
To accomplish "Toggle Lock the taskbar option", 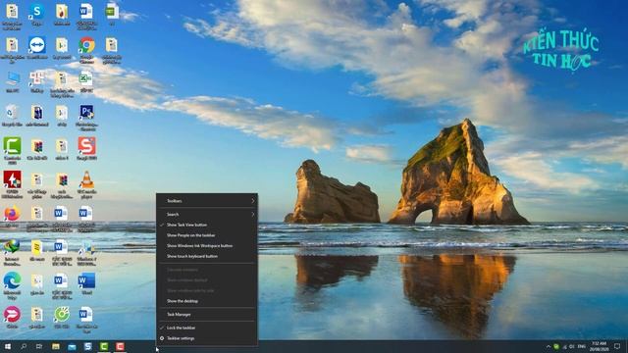I will tap(207, 328).
